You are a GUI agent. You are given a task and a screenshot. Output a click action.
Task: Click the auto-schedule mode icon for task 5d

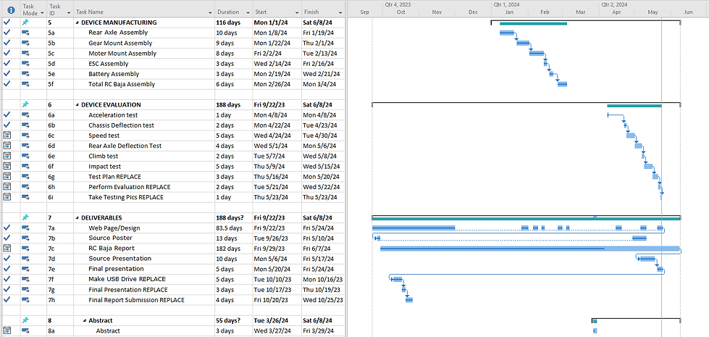pos(26,63)
